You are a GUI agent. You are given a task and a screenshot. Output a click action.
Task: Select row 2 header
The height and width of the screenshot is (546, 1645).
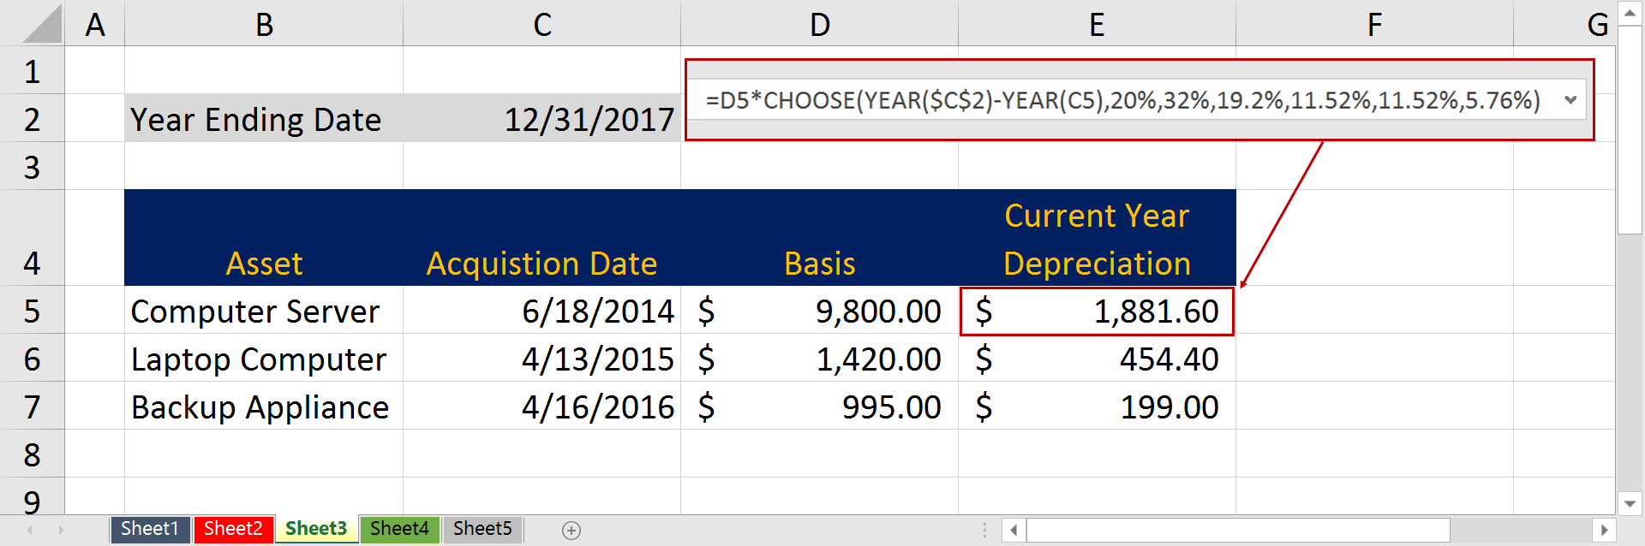[33, 119]
